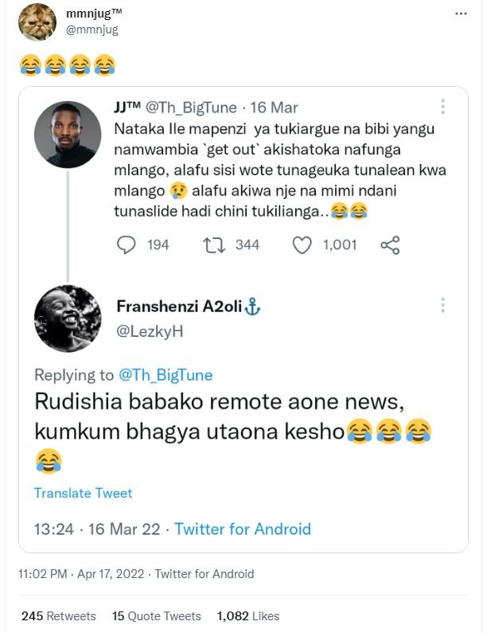View the 15 Quote Tweets list
487x633 pixels.
pyautogui.click(x=156, y=616)
